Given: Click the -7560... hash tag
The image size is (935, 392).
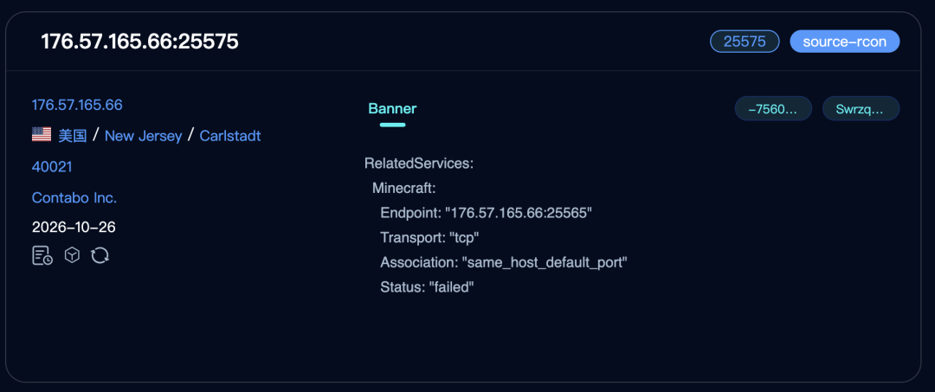Looking at the screenshot, I should pyautogui.click(x=773, y=108).
